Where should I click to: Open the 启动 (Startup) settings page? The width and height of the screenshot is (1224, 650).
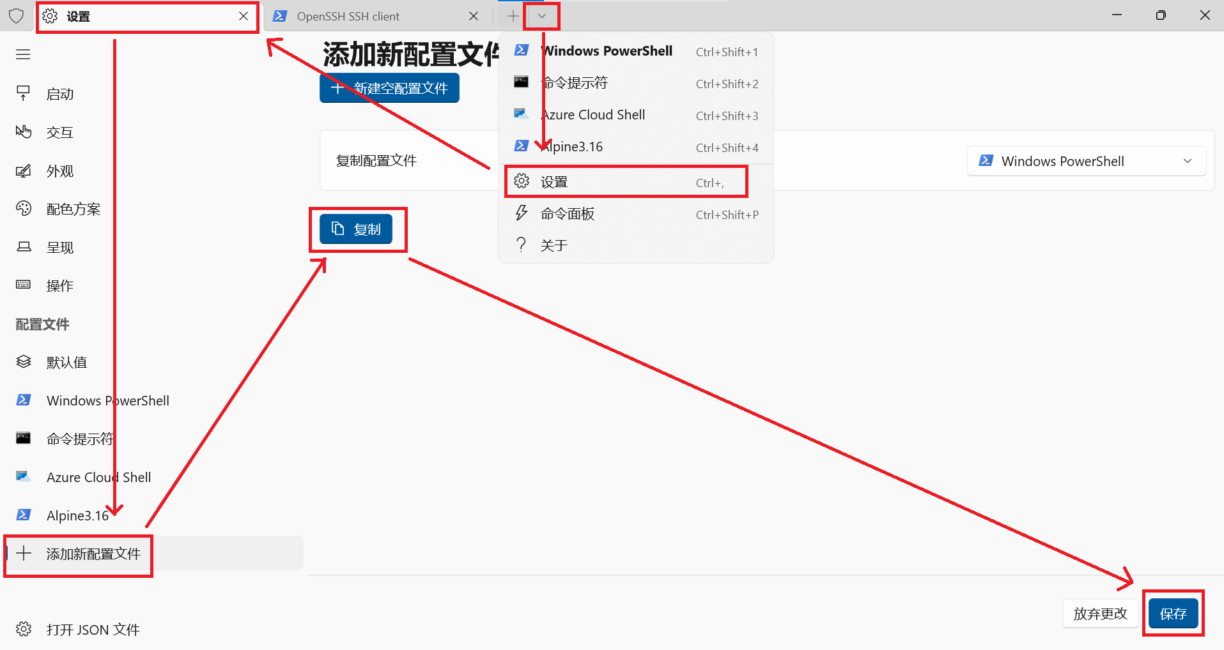[x=59, y=94]
